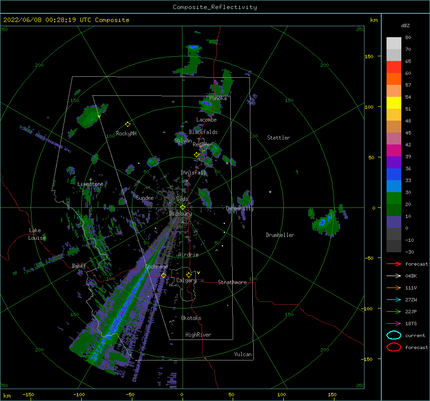This screenshot has height=401, width=430.
Task: Click yellow diamond marker below RedDeer
Action: coord(197,155)
